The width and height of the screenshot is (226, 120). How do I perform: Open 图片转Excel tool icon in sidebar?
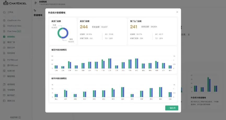tap(4, 65)
